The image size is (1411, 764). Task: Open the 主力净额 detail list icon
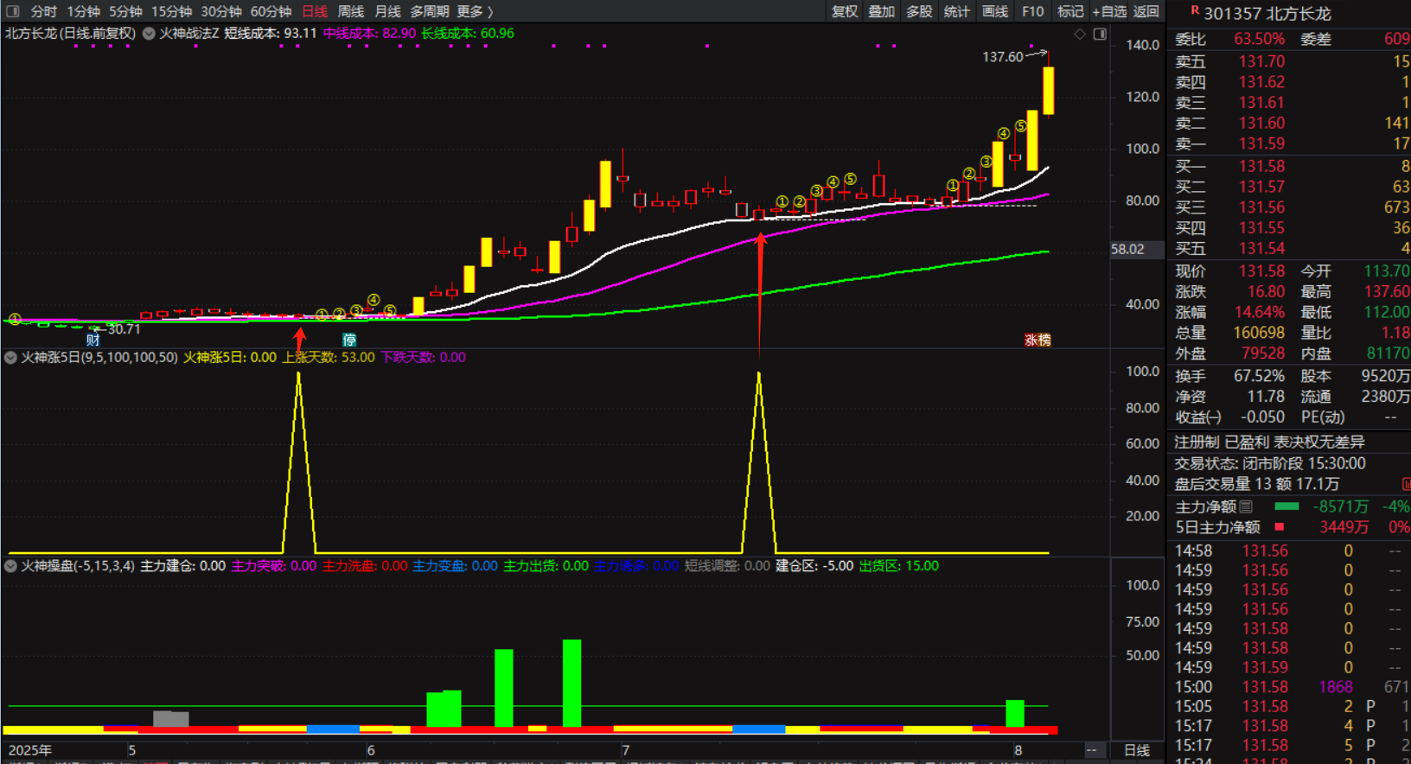click(1246, 506)
